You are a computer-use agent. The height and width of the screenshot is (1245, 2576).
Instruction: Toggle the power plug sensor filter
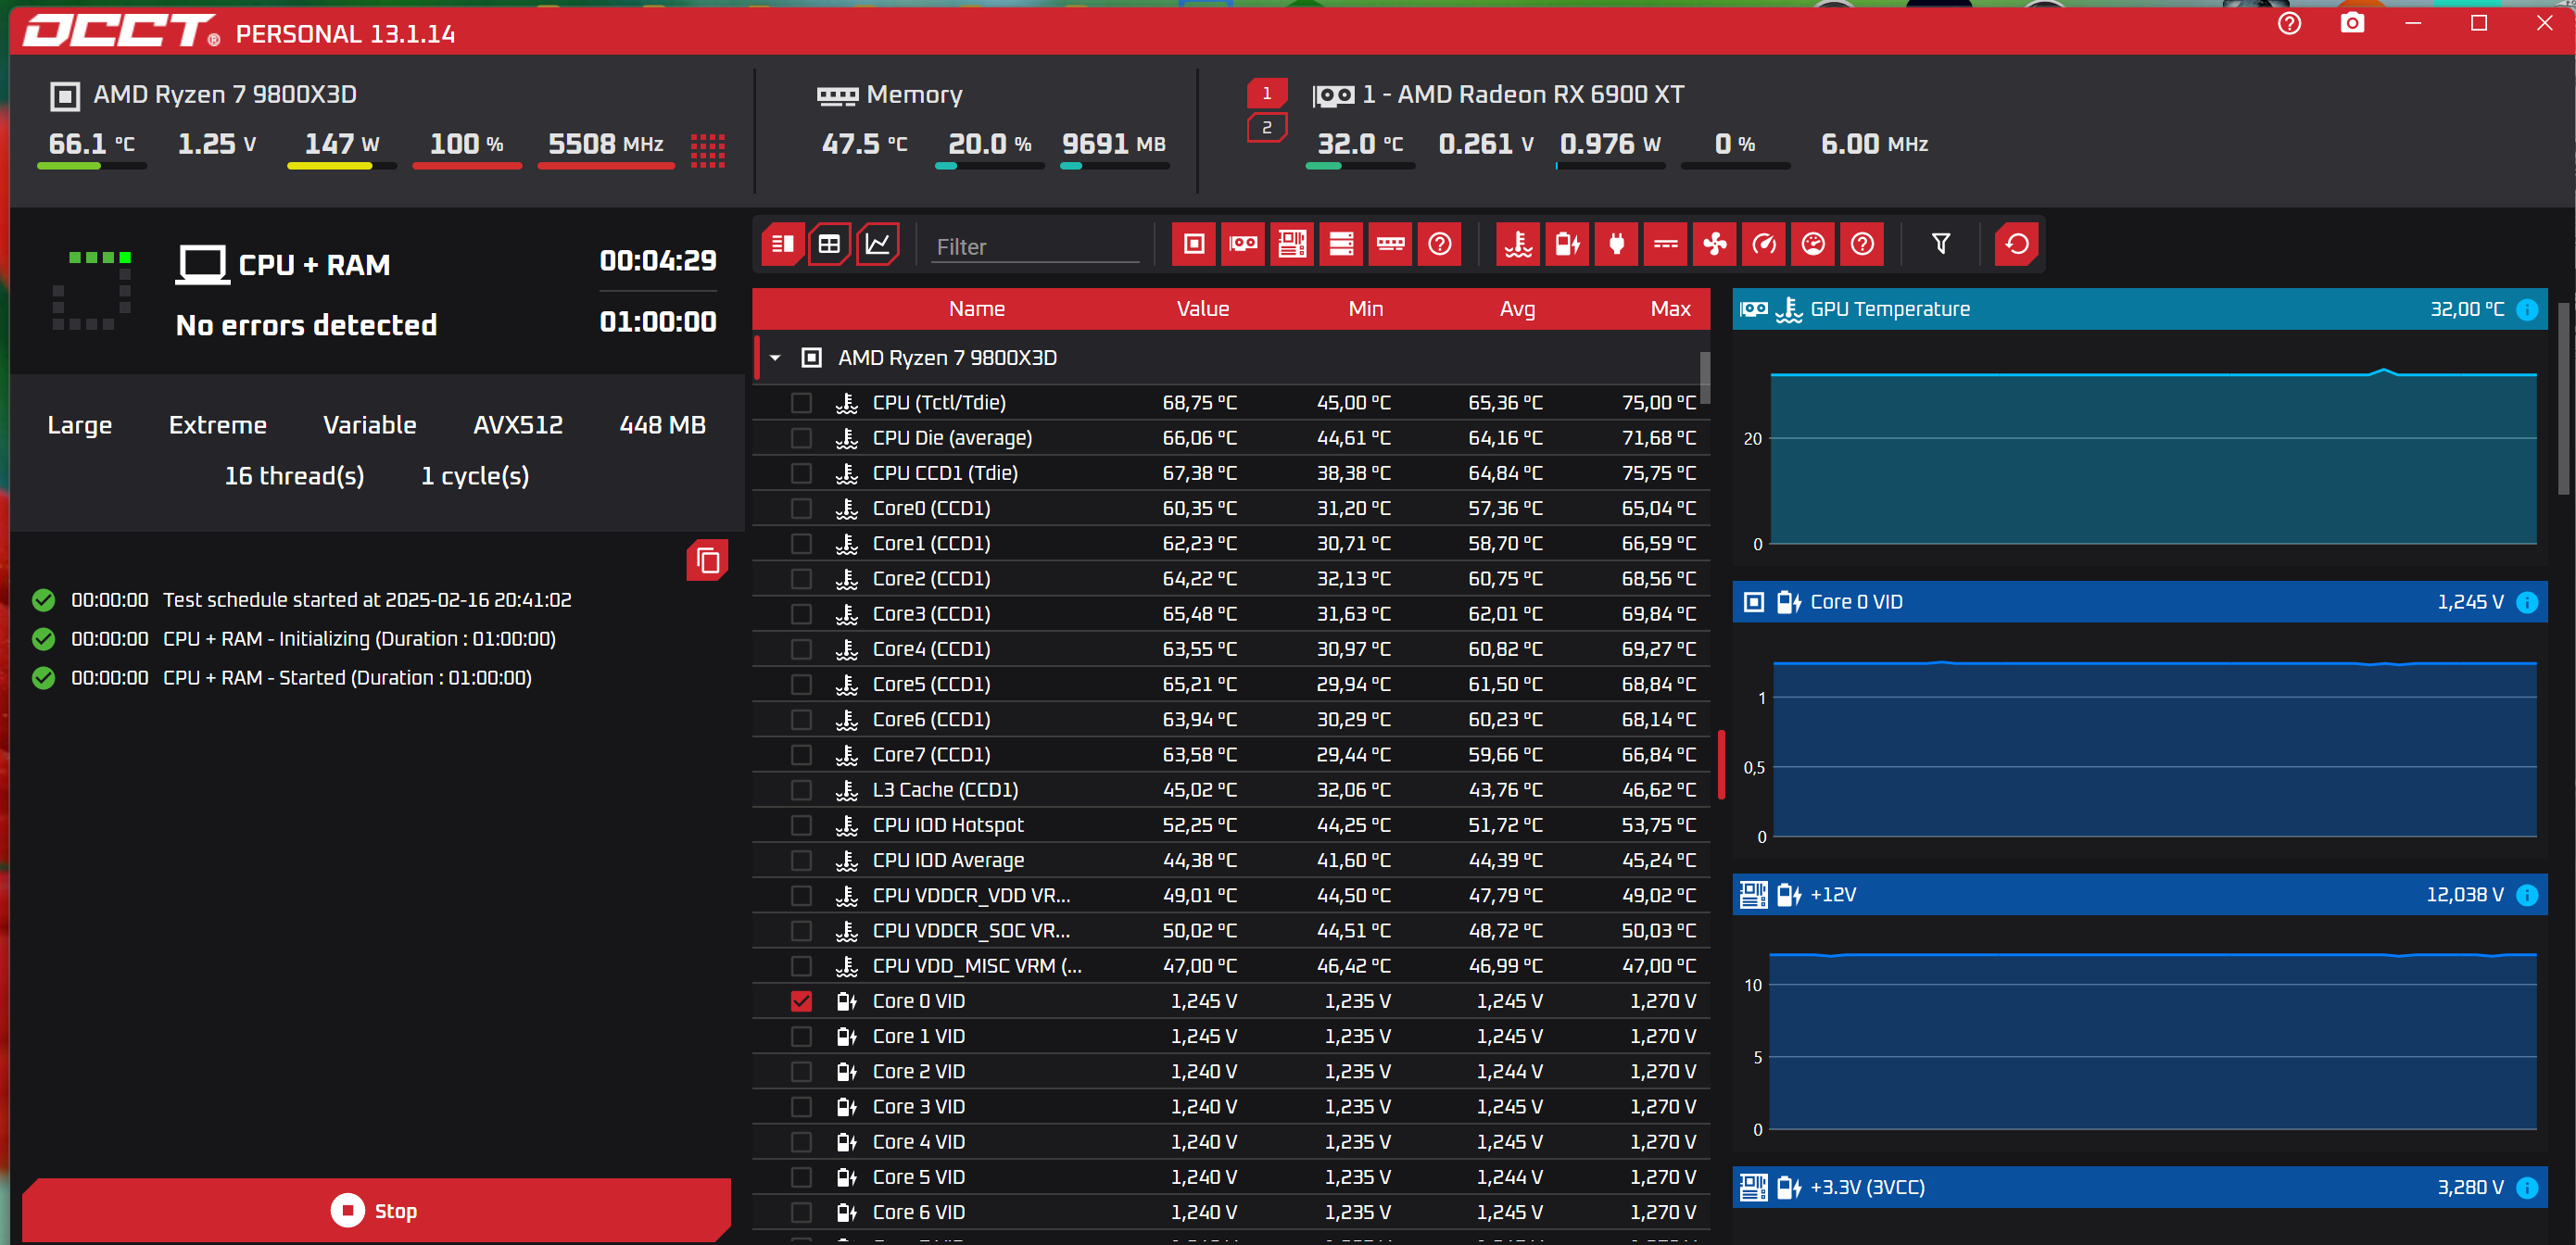pos(1616,244)
